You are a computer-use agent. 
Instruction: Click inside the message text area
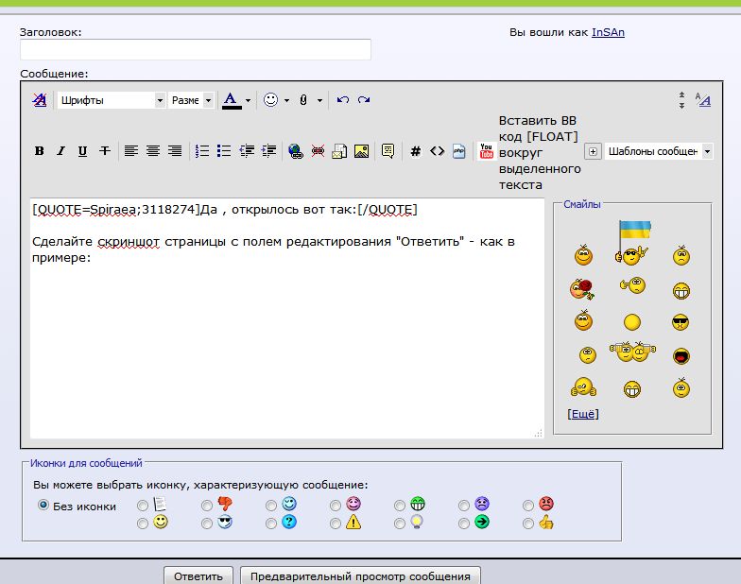pyautogui.click(x=287, y=318)
